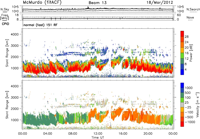This screenshot has width=200, height=139.
Task: Click the '28' label on Power colorbar
Action: tap(186, 37)
